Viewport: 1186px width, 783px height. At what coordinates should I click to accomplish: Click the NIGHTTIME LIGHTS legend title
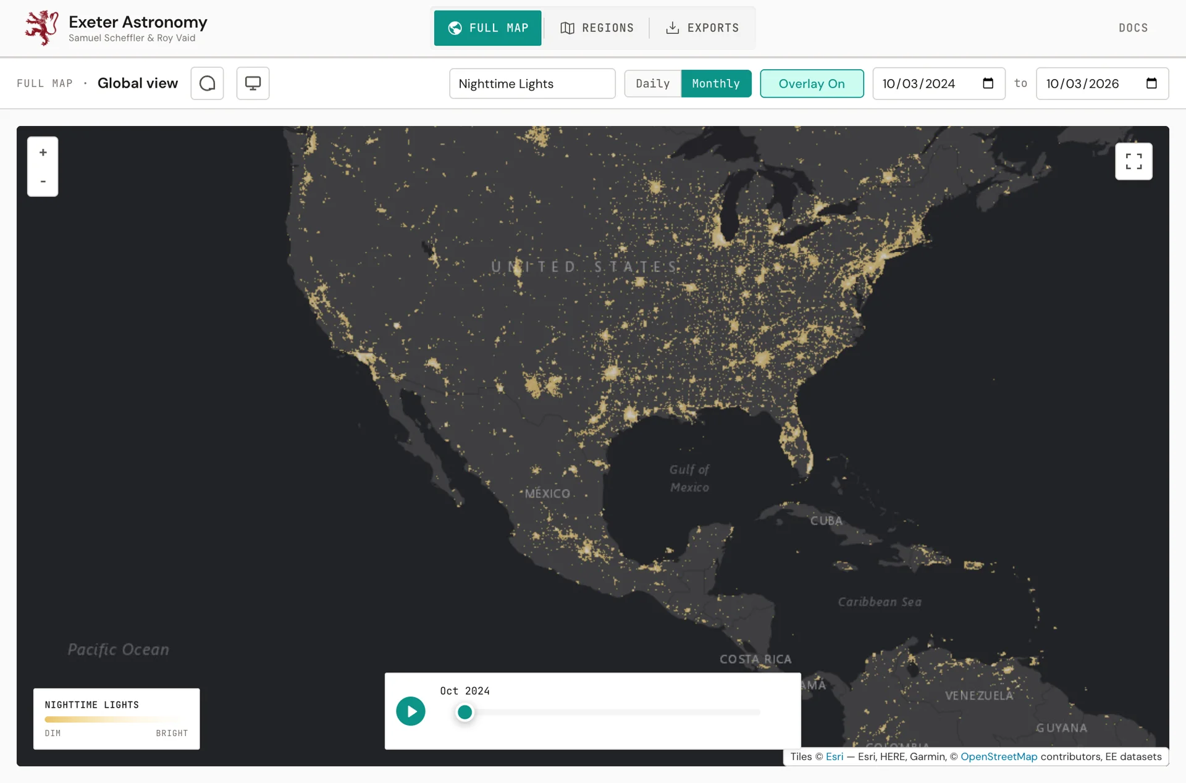coord(91,705)
